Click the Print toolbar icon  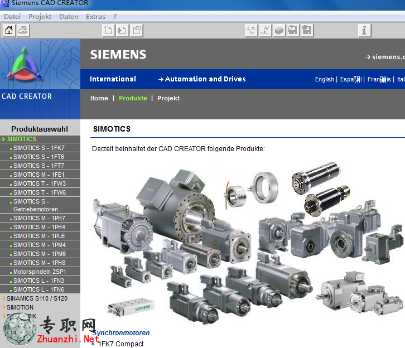tap(23, 31)
